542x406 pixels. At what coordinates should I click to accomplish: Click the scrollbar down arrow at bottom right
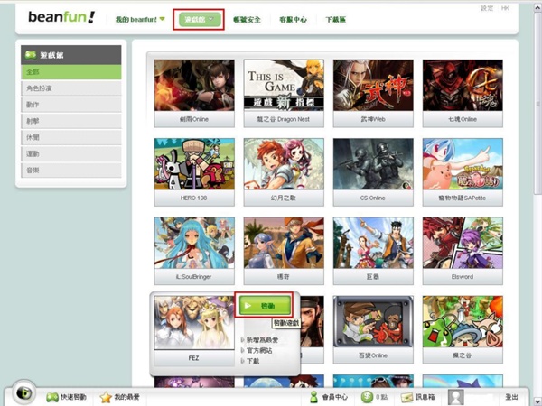click(538, 401)
